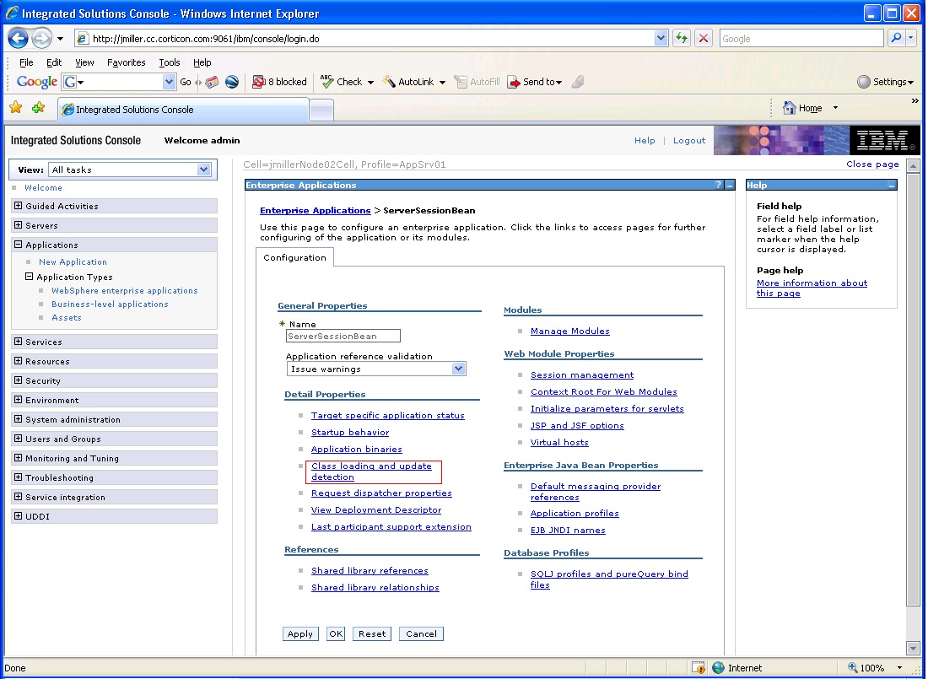
Task: Collapse the Applications section
Action: pos(18,244)
